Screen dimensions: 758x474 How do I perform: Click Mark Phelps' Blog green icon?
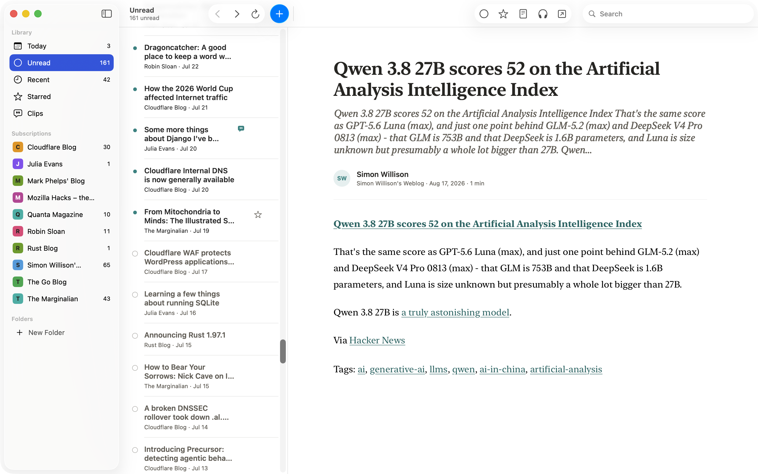18,181
